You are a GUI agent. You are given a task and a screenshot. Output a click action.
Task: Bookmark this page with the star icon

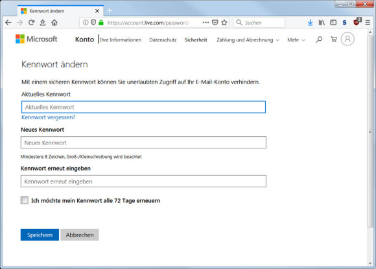[x=224, y=23]
